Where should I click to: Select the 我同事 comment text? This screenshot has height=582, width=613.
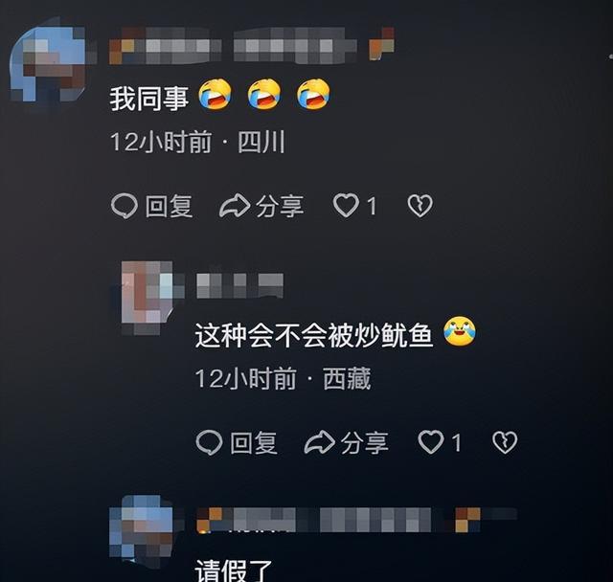tap(149, 98)
